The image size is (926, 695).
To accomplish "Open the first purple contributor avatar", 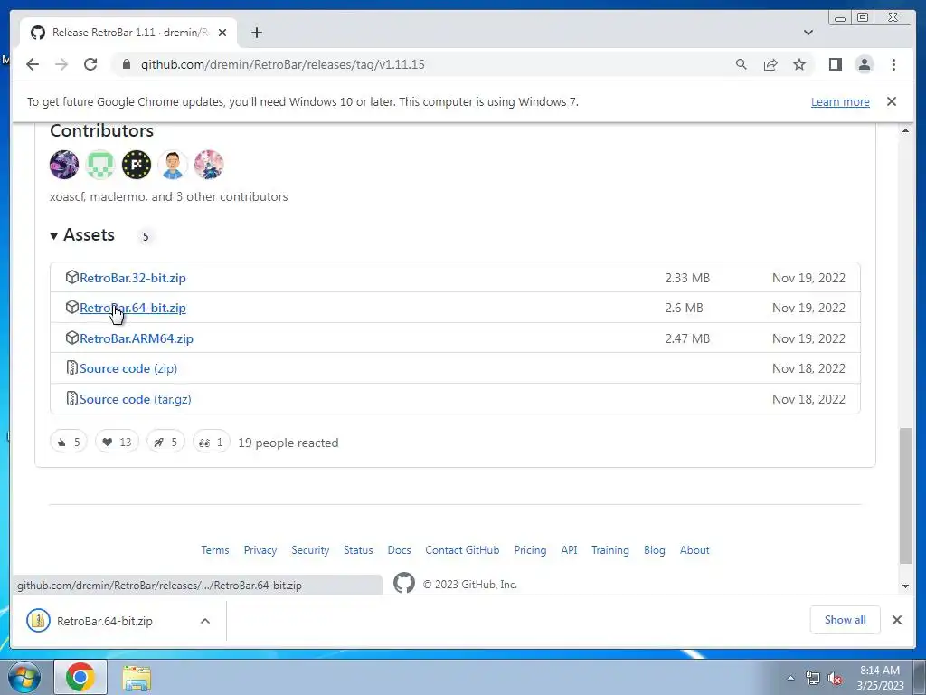I will click(x=64, y=165).
